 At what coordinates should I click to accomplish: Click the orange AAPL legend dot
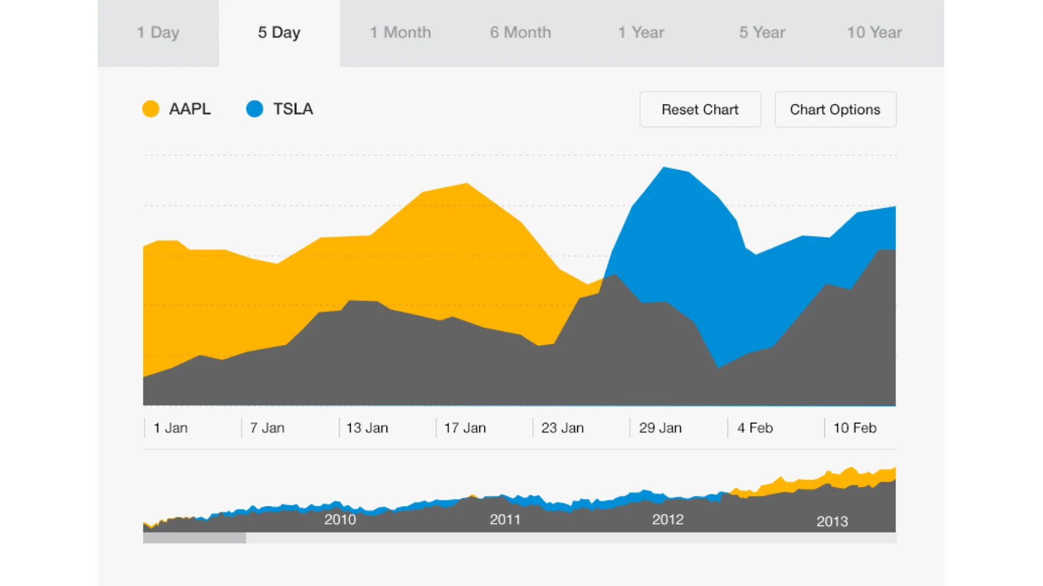(150, 109)
